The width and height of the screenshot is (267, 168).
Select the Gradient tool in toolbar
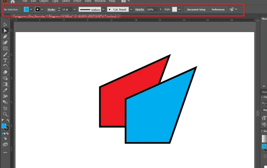pos(5,84)
